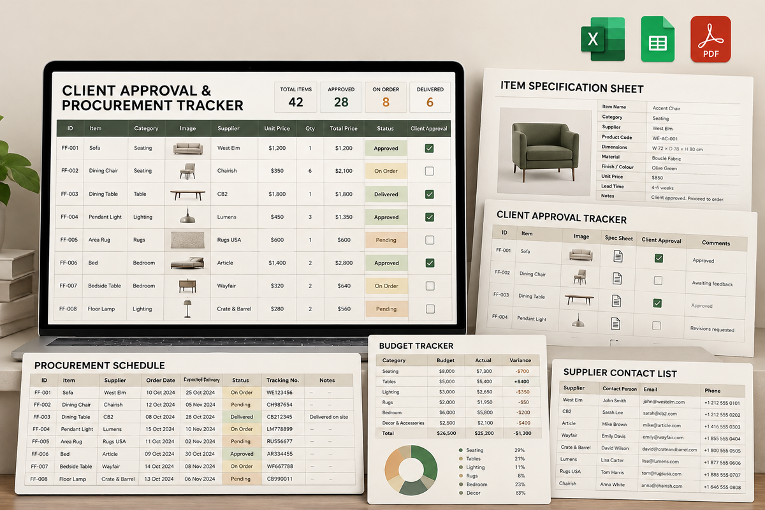Click the Tracking No. header in Procurement Schedule

(282, 380)
